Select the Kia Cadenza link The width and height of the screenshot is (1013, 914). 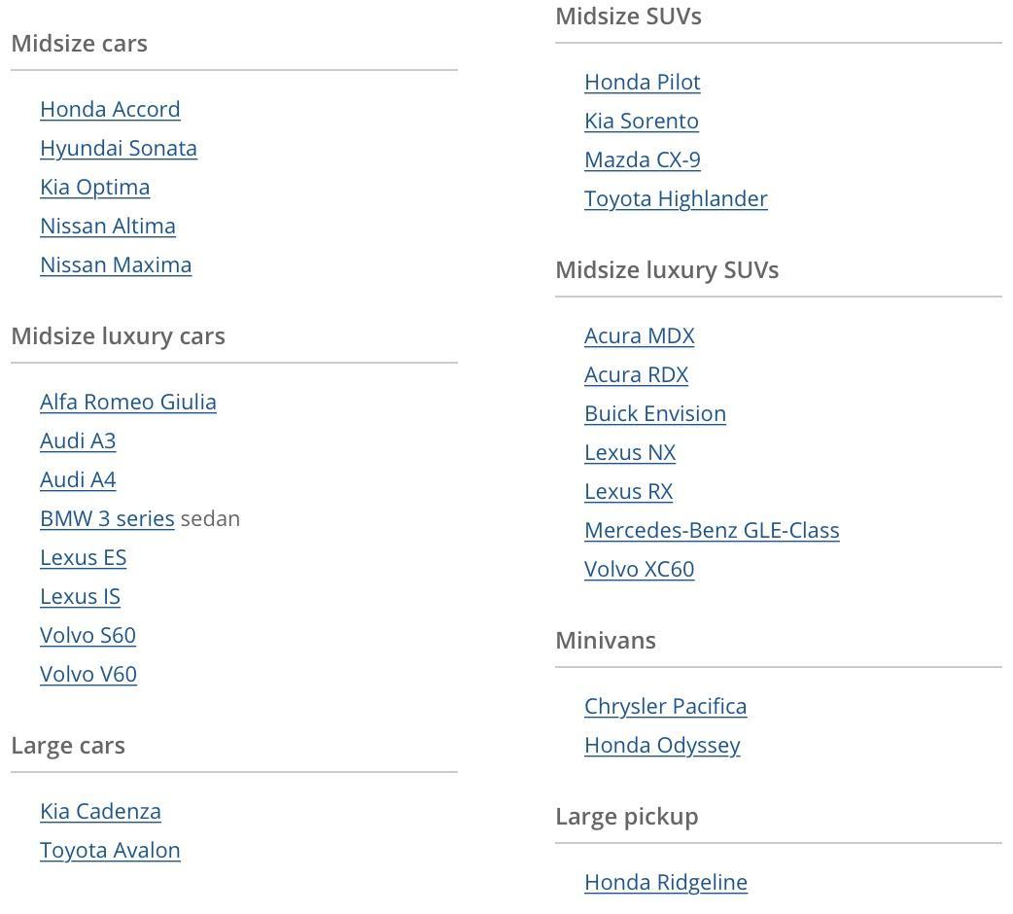pos(100,811)
